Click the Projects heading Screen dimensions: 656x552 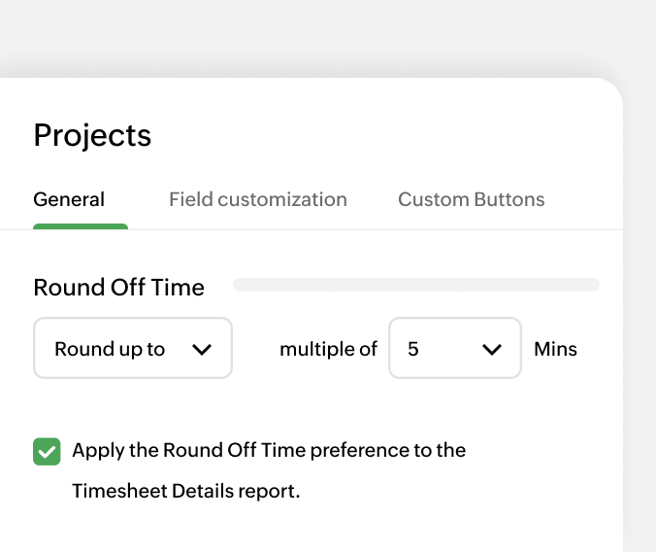coord(92,135)
